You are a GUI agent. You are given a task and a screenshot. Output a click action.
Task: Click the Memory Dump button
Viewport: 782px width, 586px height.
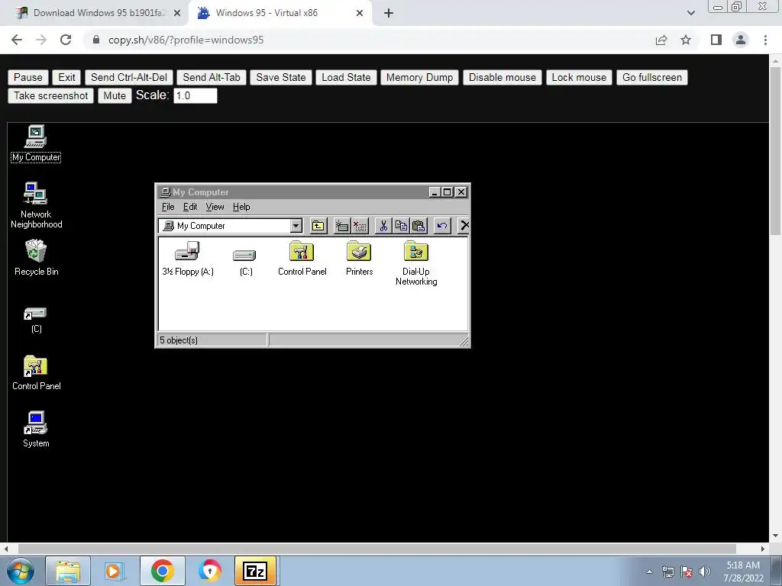pos(419,77)
